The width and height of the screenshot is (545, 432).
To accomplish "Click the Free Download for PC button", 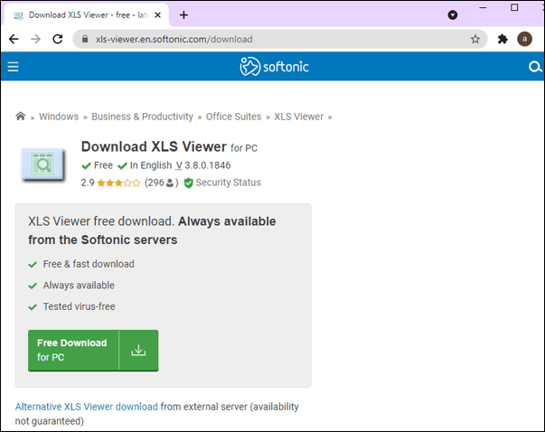I will [x=93, y=350].
